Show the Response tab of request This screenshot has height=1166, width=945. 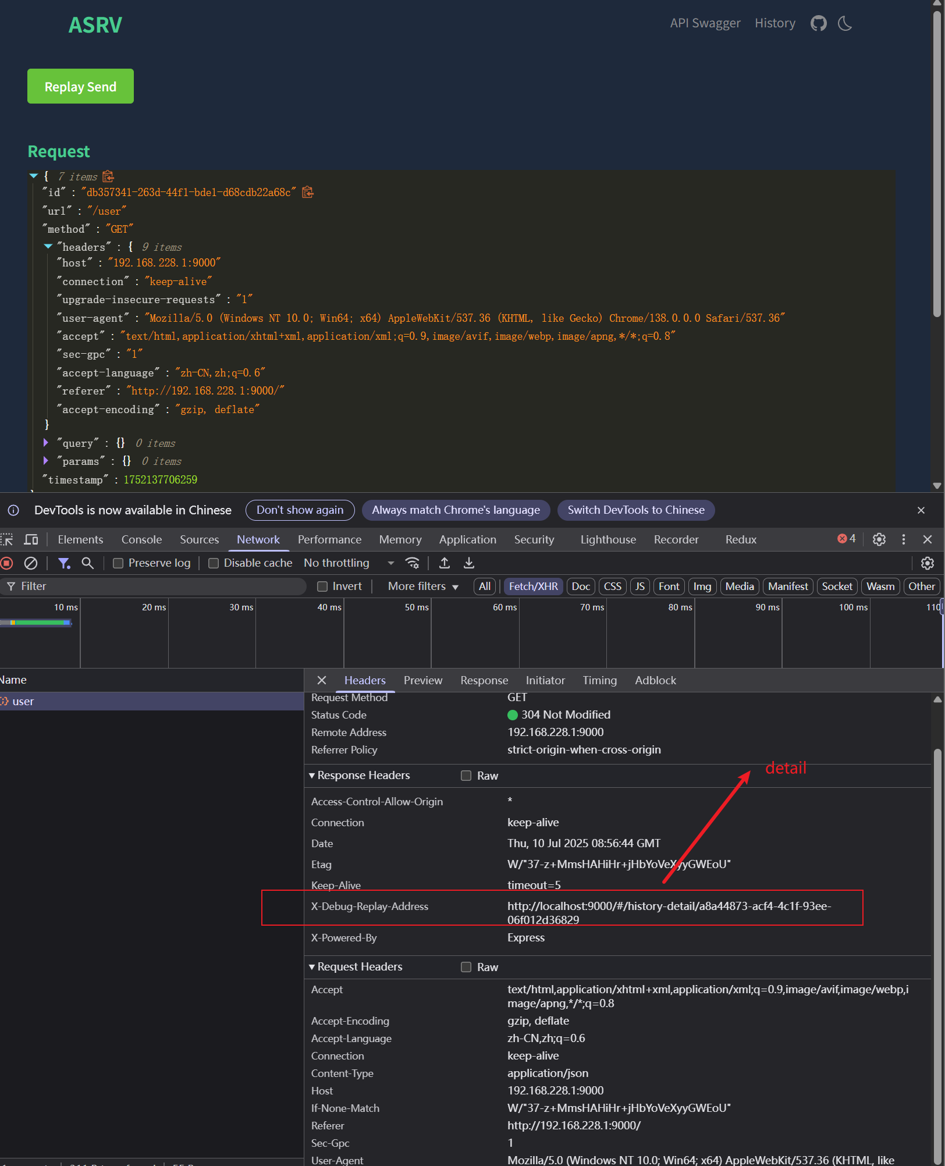point(484,680)
